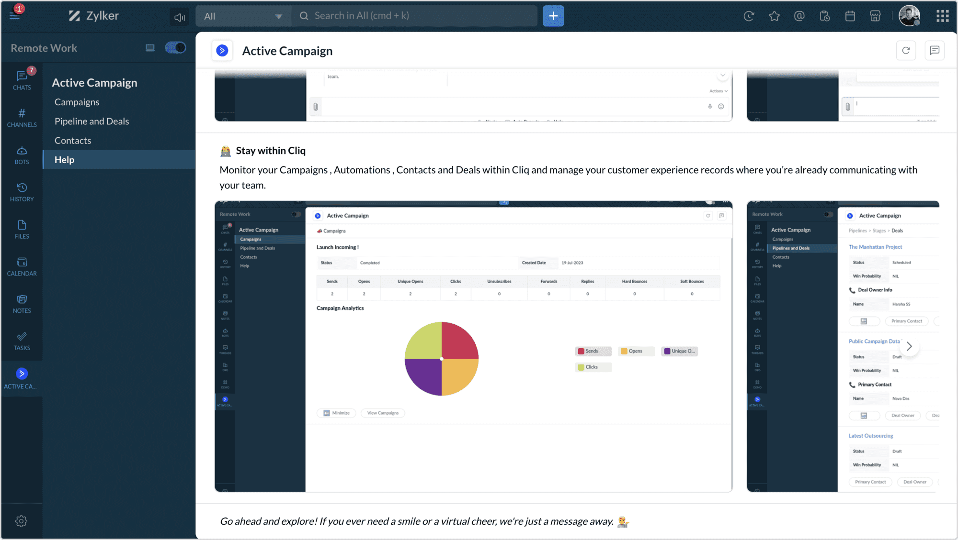The height and width of the screenshot is (540, 958).
Task: Mute sounds with the speaker icon
Action: 180,17
